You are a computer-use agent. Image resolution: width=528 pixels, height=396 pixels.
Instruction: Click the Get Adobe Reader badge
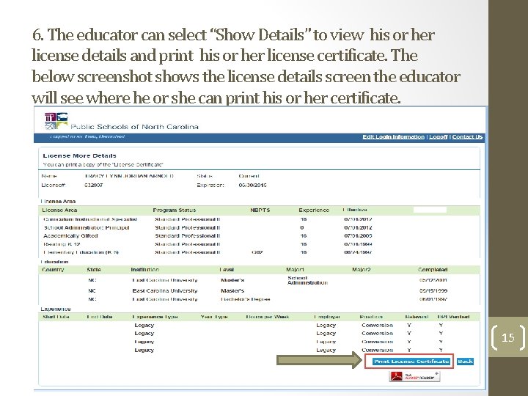point(414,376)
